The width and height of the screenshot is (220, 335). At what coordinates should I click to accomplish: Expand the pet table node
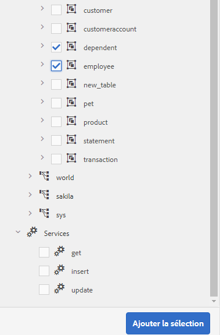pos(42,101)
